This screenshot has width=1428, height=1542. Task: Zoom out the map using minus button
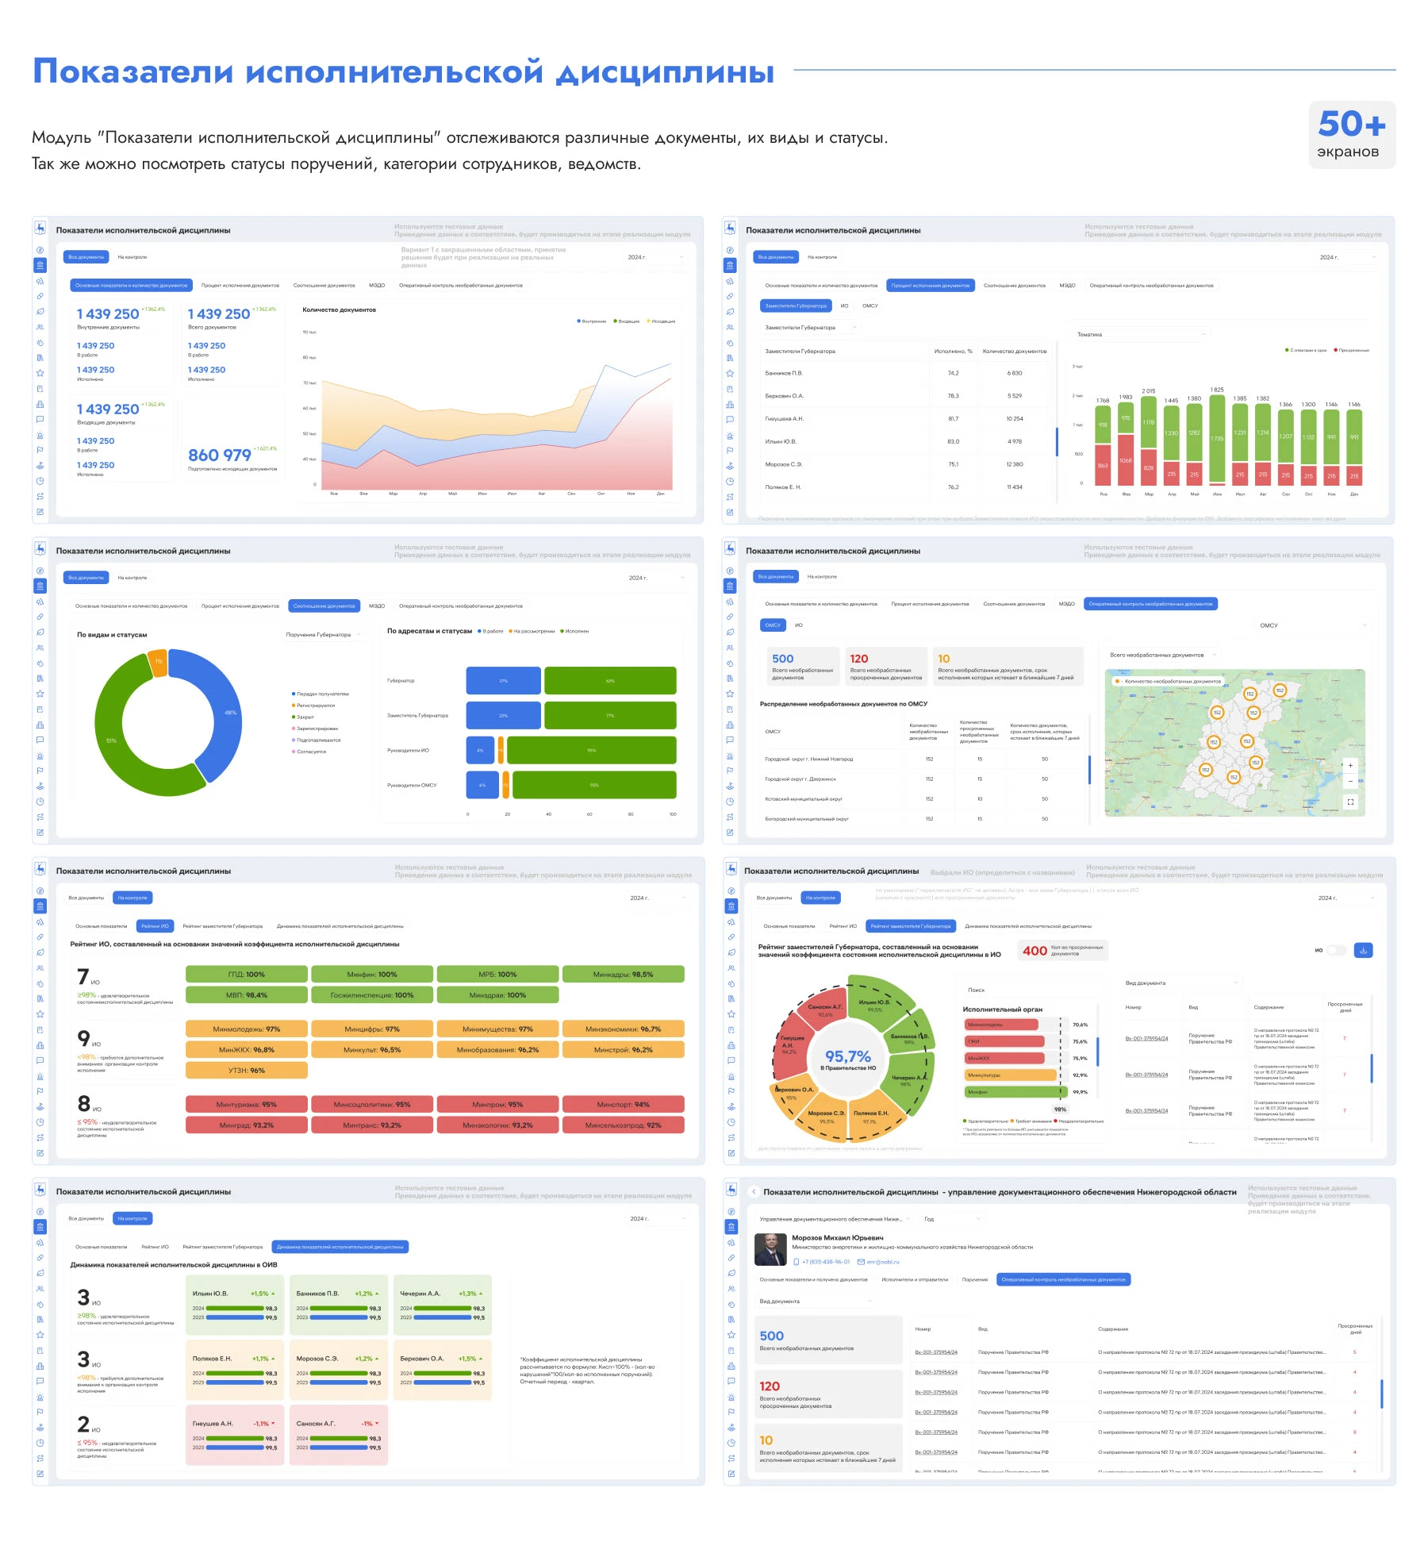1350,782
